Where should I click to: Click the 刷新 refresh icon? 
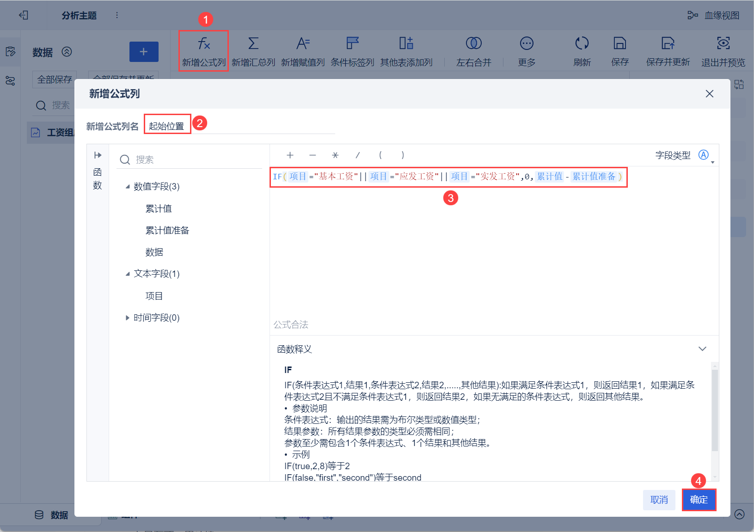pyautogui.click(x=582, y=51)
